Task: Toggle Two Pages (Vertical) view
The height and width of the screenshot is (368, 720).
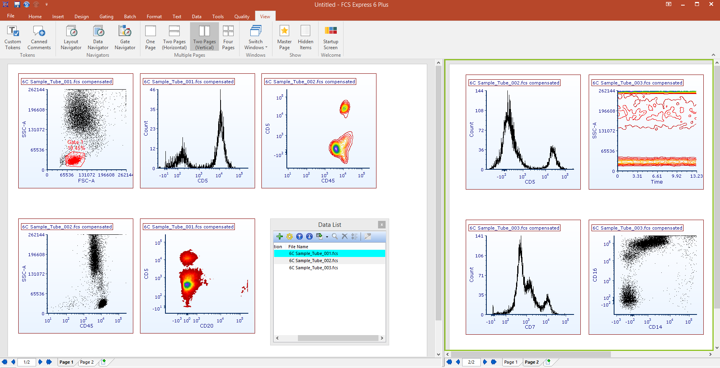Action: pyautogui.click(x=204, y=38)
